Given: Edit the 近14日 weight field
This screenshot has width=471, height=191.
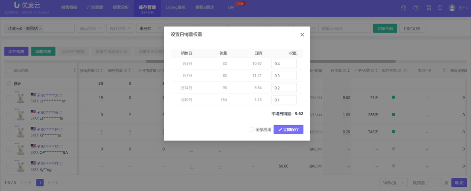Looking at the screenshot, I should (x=284, y=88).
